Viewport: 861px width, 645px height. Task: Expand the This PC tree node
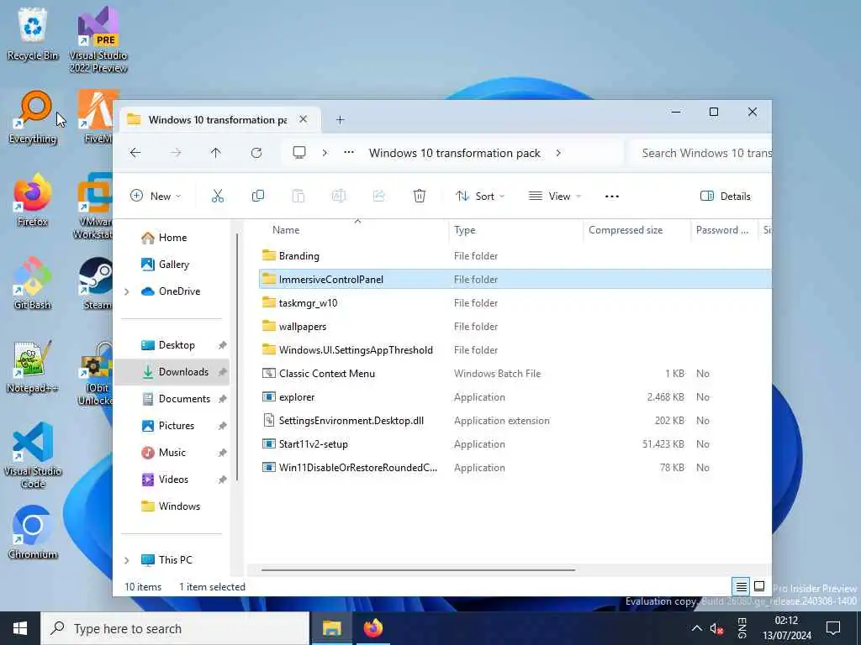coord(127,560)
